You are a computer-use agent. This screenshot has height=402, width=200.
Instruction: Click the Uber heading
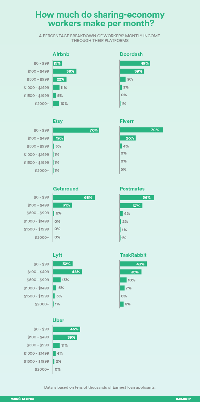(x=59, y=320)
